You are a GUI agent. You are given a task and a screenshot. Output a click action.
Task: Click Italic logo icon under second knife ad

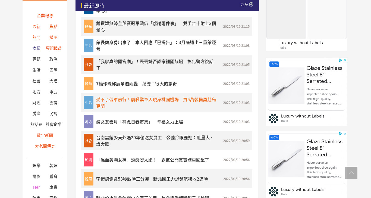click(x=273, y=192)
